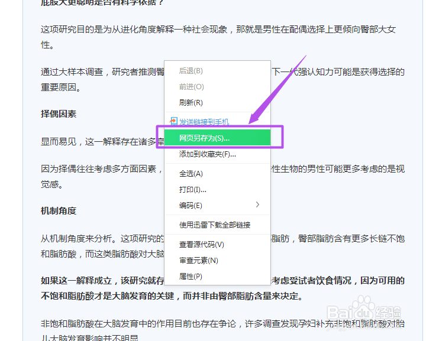The image size is (426, 341).
Task: Click the send-to-phone icon
Action: (173, 121)
